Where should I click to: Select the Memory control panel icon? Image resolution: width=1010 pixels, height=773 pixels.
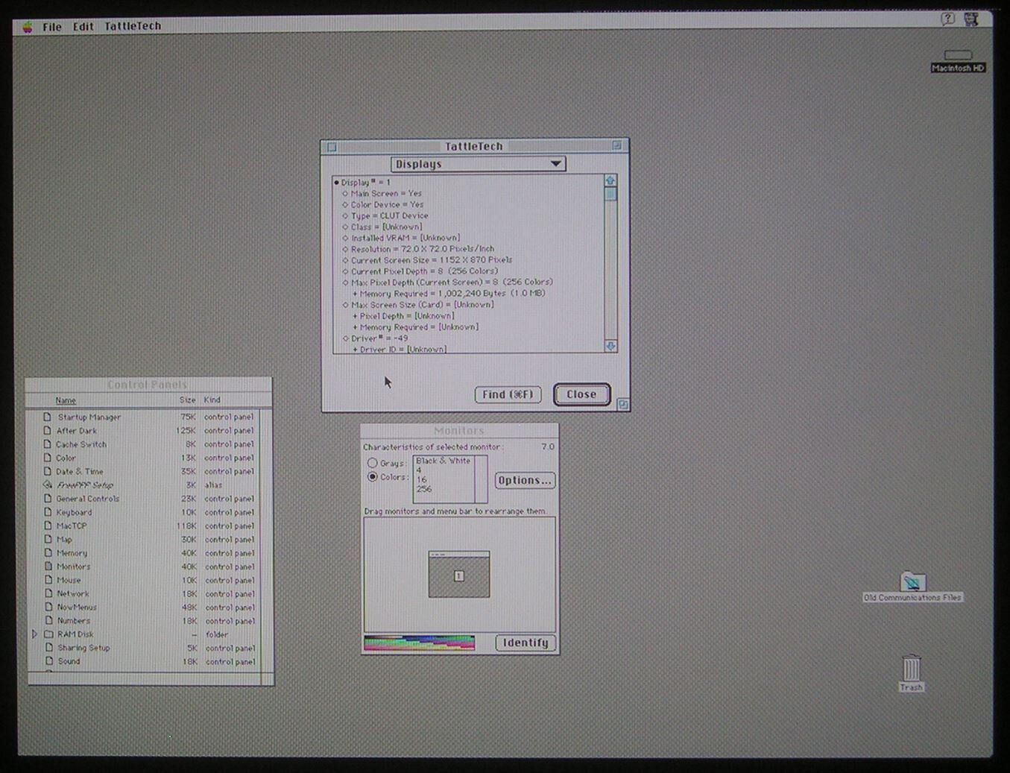tap(48, 553)
